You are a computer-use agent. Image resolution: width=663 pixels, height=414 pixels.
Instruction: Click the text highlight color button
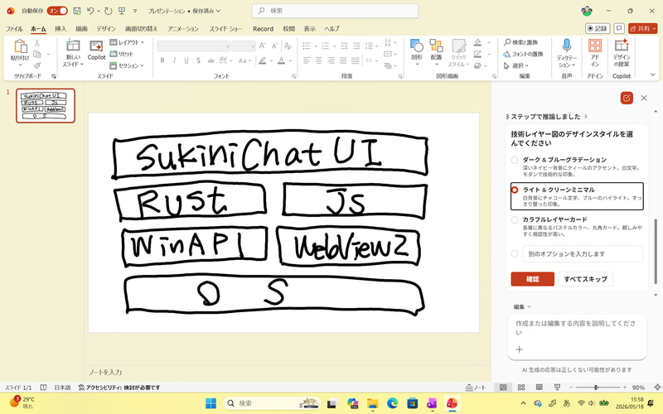click(263, 60)
